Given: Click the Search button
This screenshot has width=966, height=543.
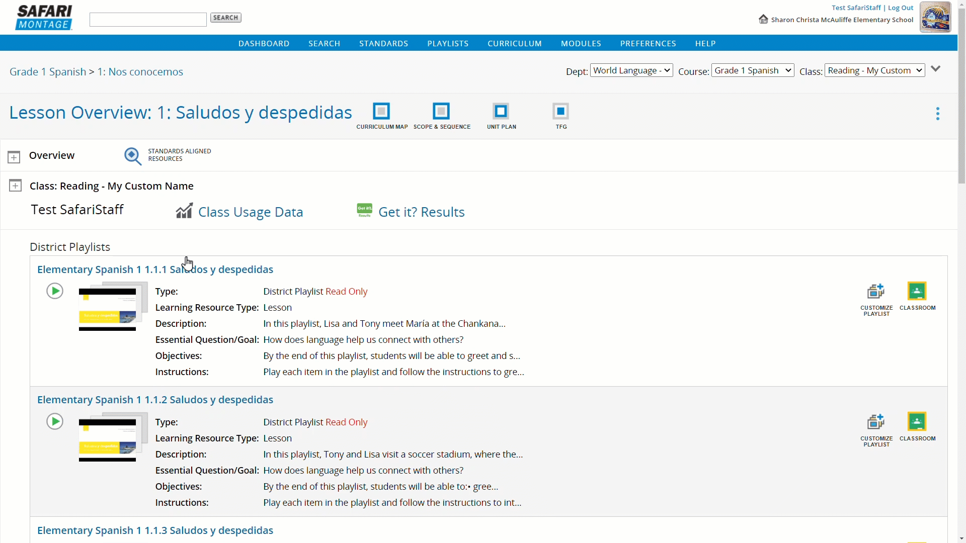Looking at the screenshot, I should pyautogui.click(x=225, y=18).
